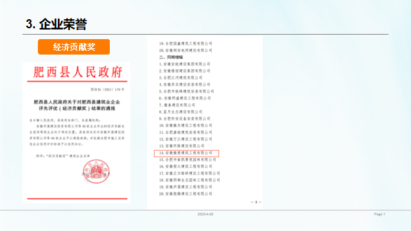Open the right company list page image
This screenshot has width=411, height=231.
click(205, 123)
